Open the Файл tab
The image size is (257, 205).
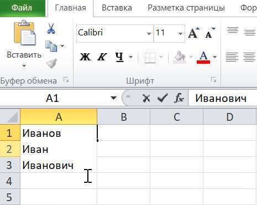pyautogui.click(x=22, y=8)
